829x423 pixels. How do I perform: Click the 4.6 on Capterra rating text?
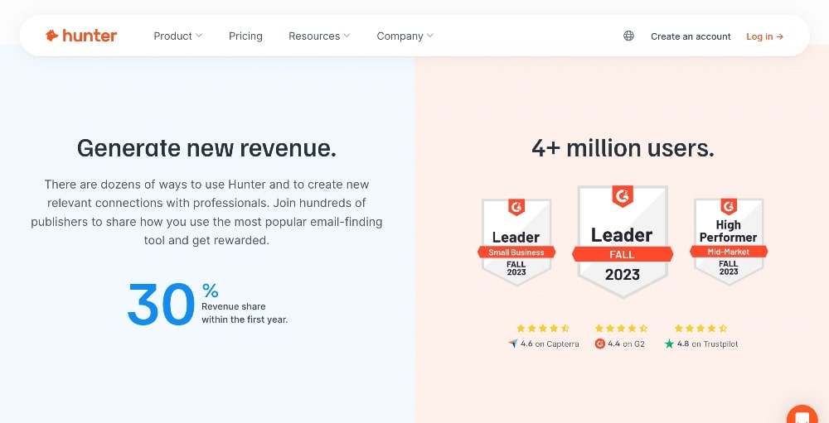click(x=550, y=344)
